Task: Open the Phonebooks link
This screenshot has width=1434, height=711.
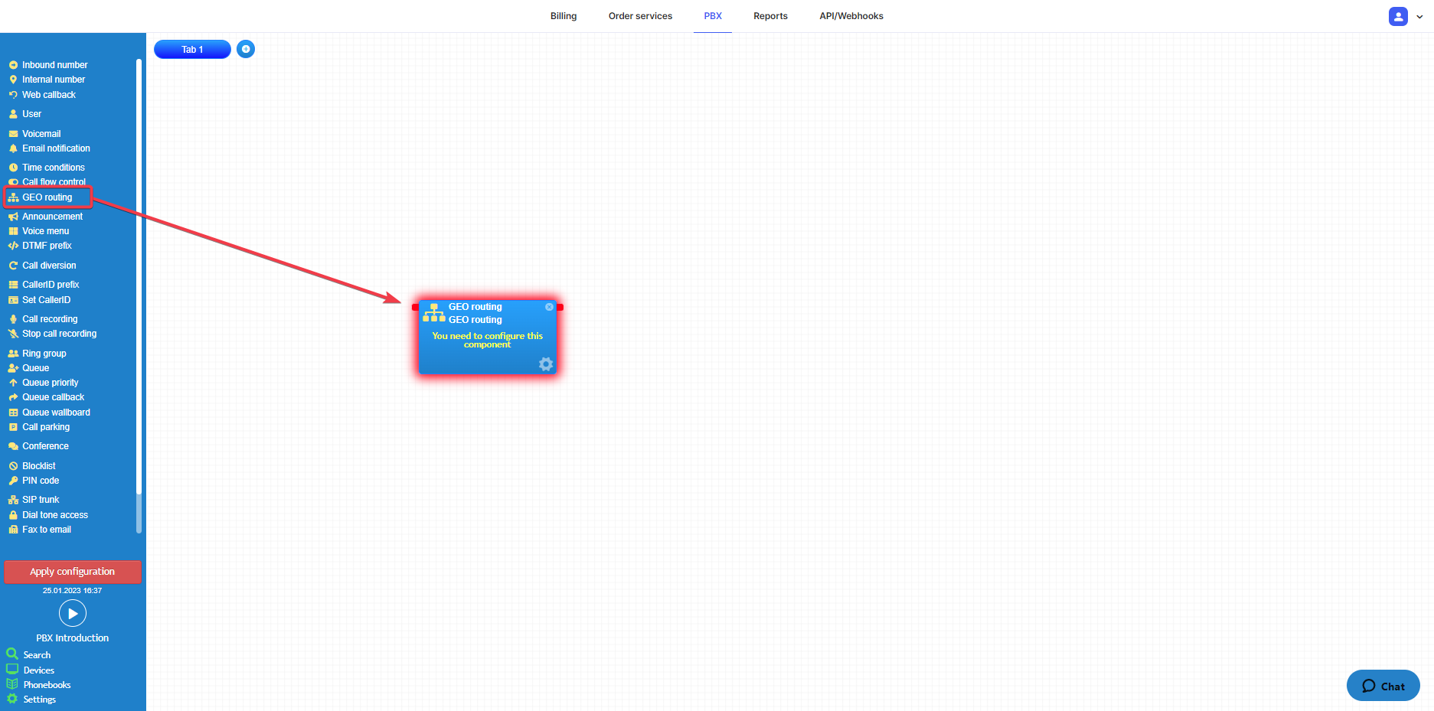Action: pos(47,685)
